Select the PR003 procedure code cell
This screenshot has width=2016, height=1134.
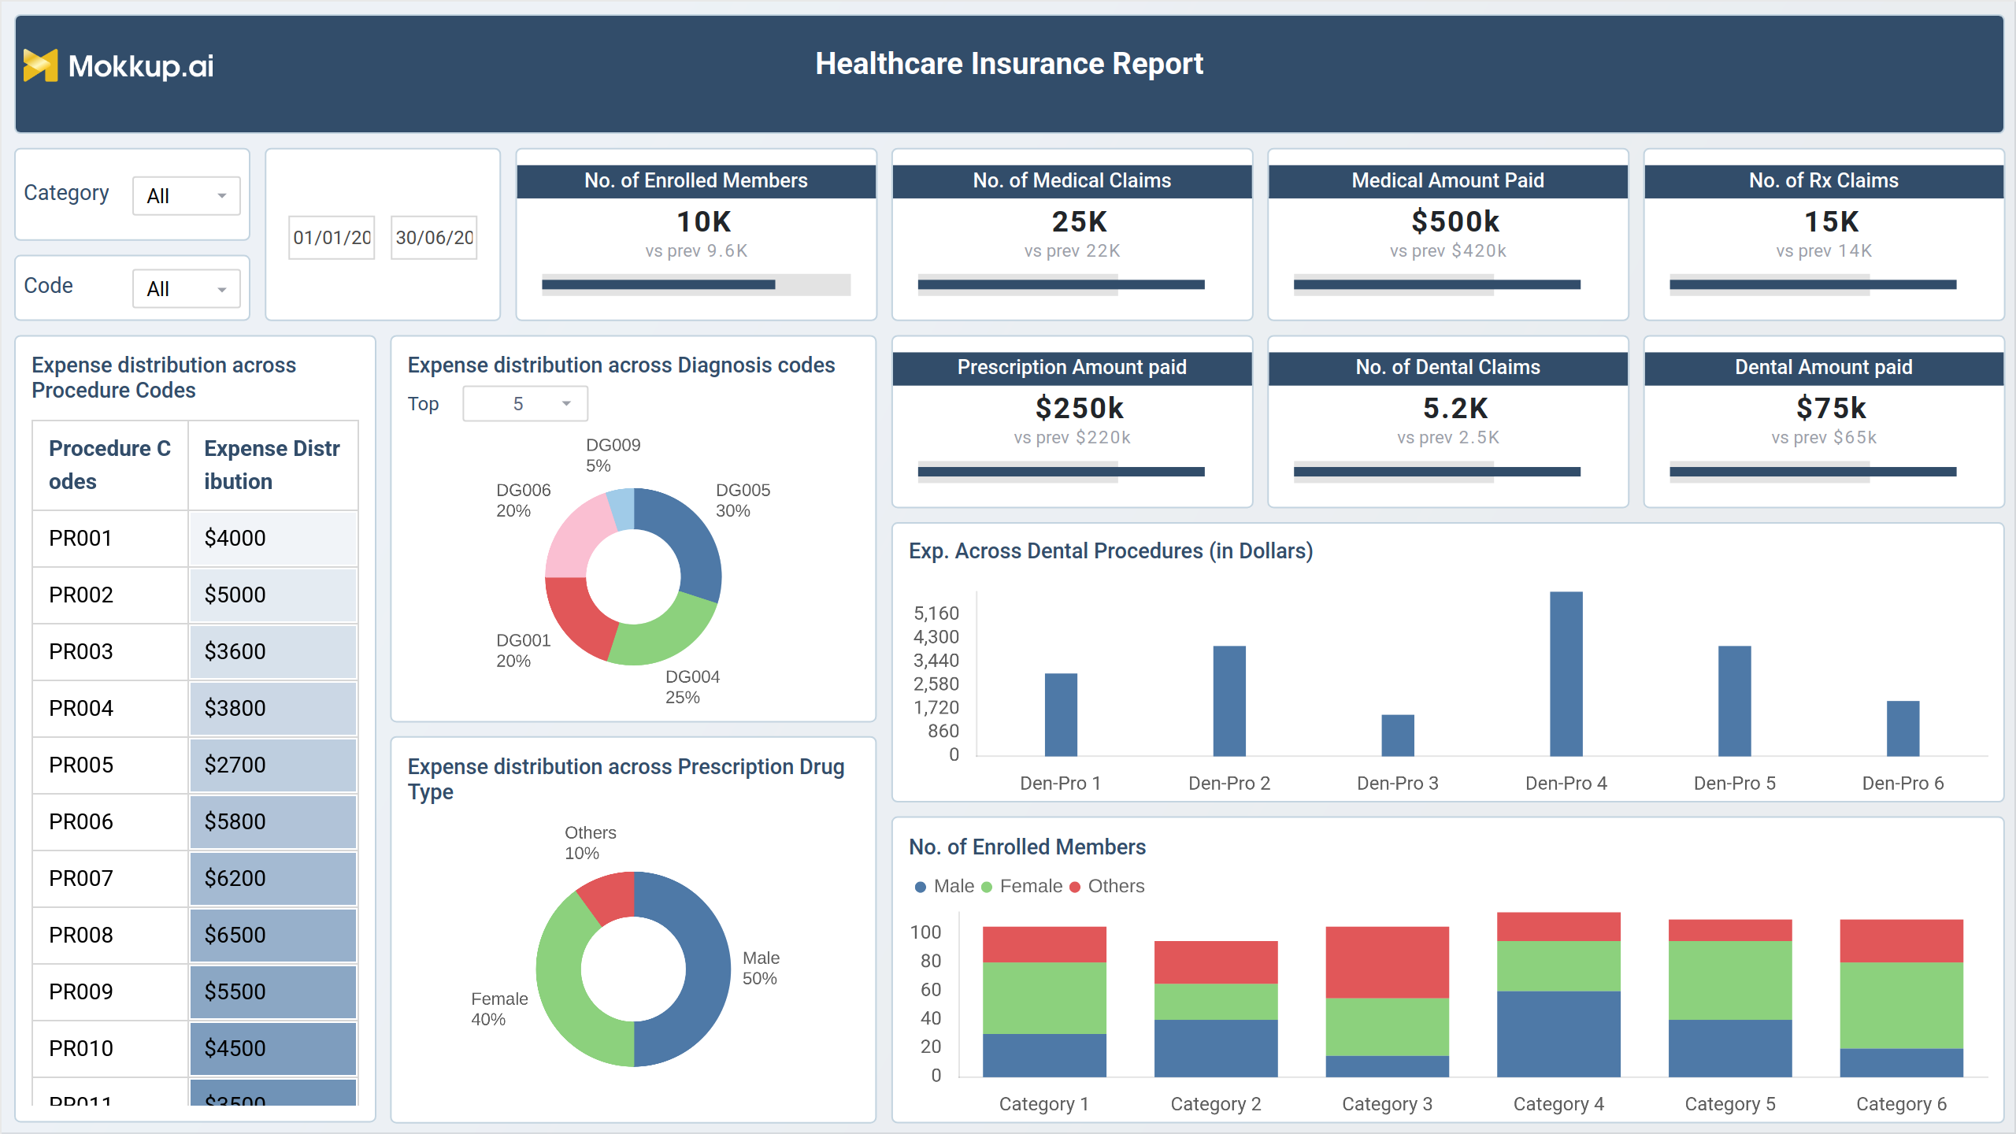coord(110,652)
